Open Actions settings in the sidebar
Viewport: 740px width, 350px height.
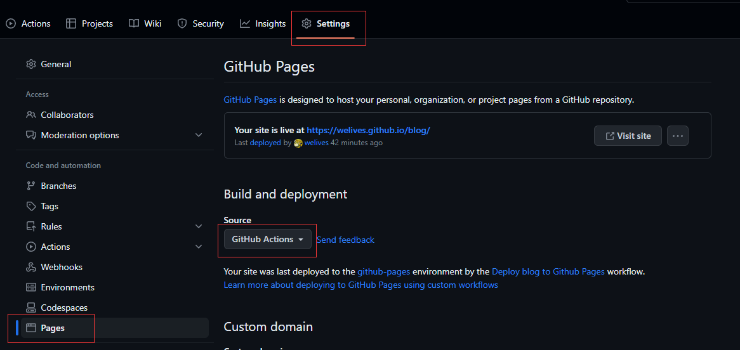coord(115,247)
